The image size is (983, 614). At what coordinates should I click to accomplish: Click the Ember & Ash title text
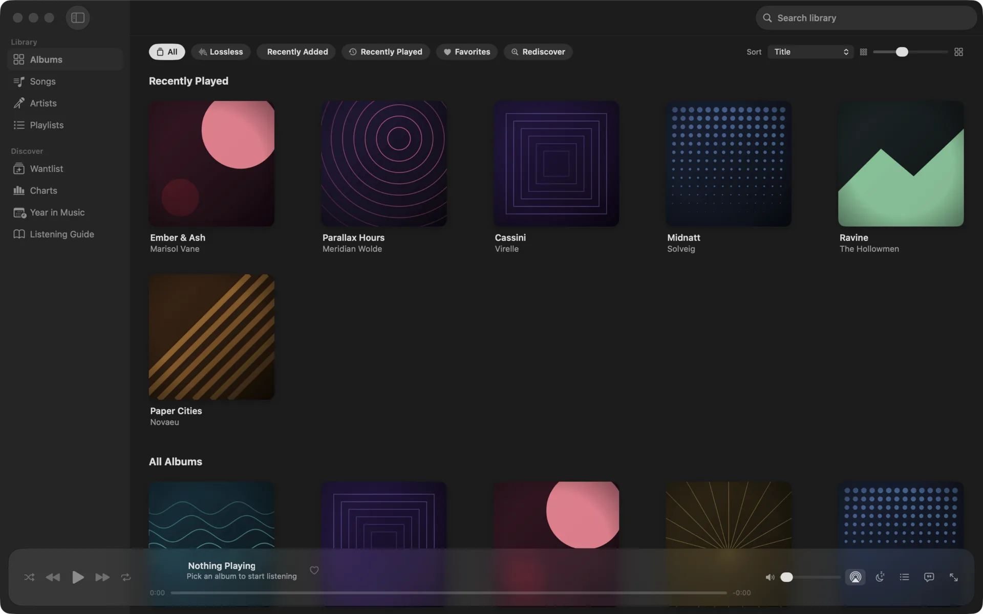point(178,238)
